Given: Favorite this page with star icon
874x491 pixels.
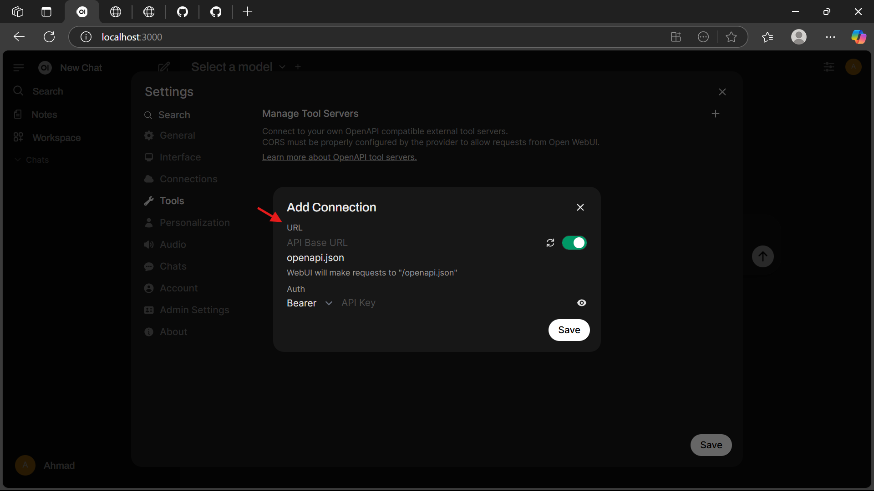Looking at the screenshot, I should click(x=731, y=37).
